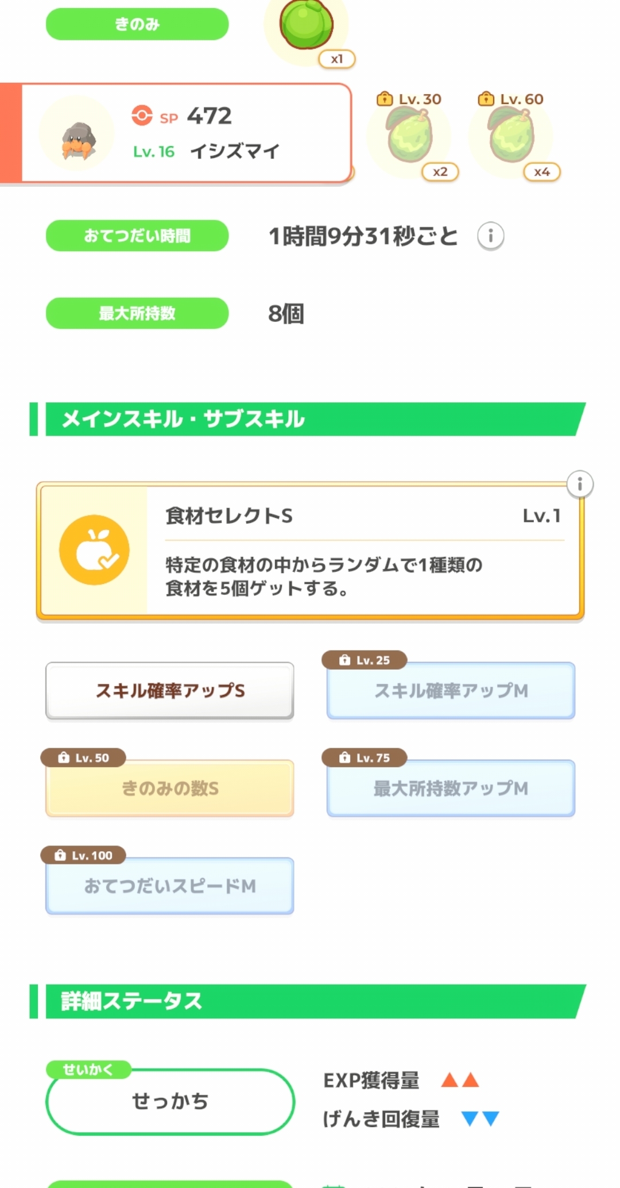This screenshot has width=620, height=1188.
Task: Tap the orange 食材セレクトS skill icon
Action: [x=94, y=550]
